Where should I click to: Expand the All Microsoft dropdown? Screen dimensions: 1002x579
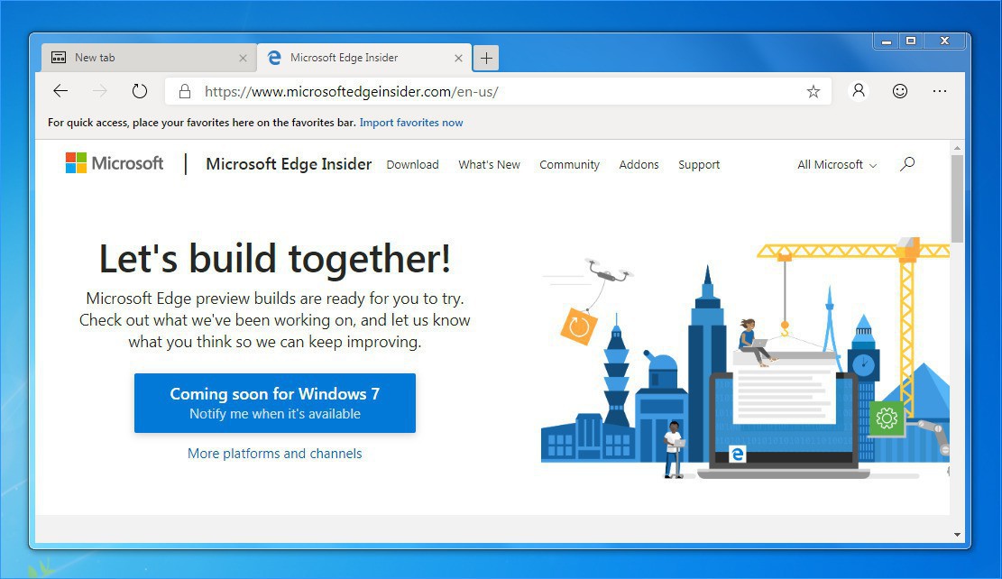click(836, 165)
